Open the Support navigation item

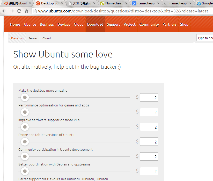tap(113, 24)
